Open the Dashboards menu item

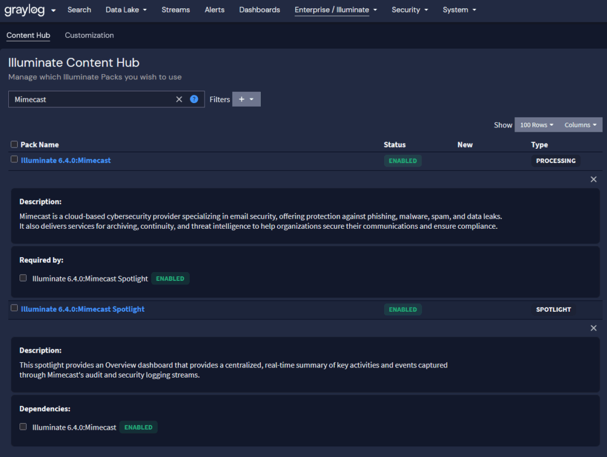(x=259, y=9)
